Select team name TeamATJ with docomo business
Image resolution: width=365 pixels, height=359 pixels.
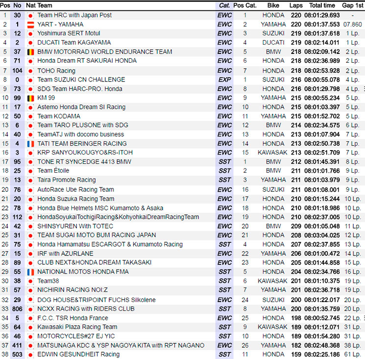(x=80, y=134)
